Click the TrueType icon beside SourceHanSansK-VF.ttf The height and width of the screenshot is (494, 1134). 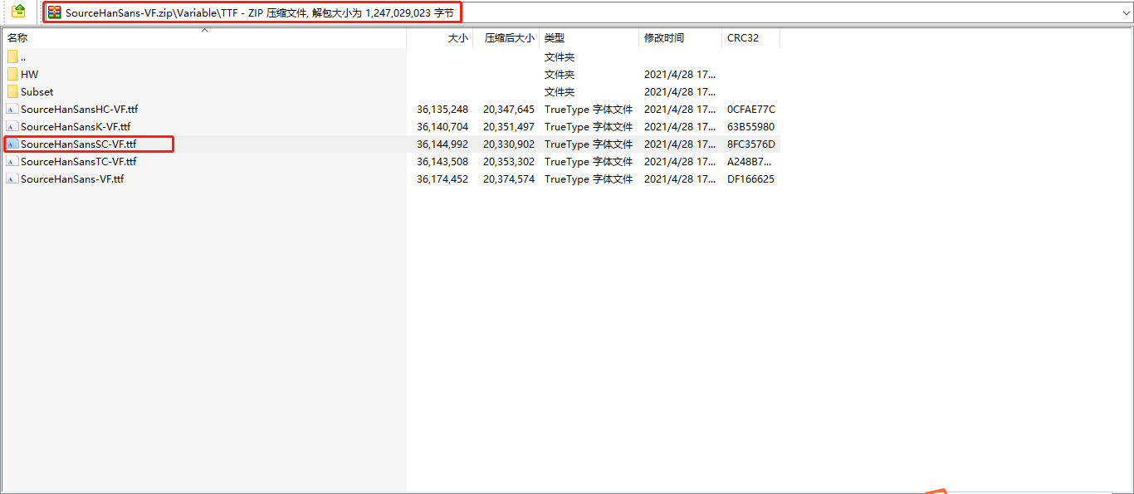tap(12, 126)
